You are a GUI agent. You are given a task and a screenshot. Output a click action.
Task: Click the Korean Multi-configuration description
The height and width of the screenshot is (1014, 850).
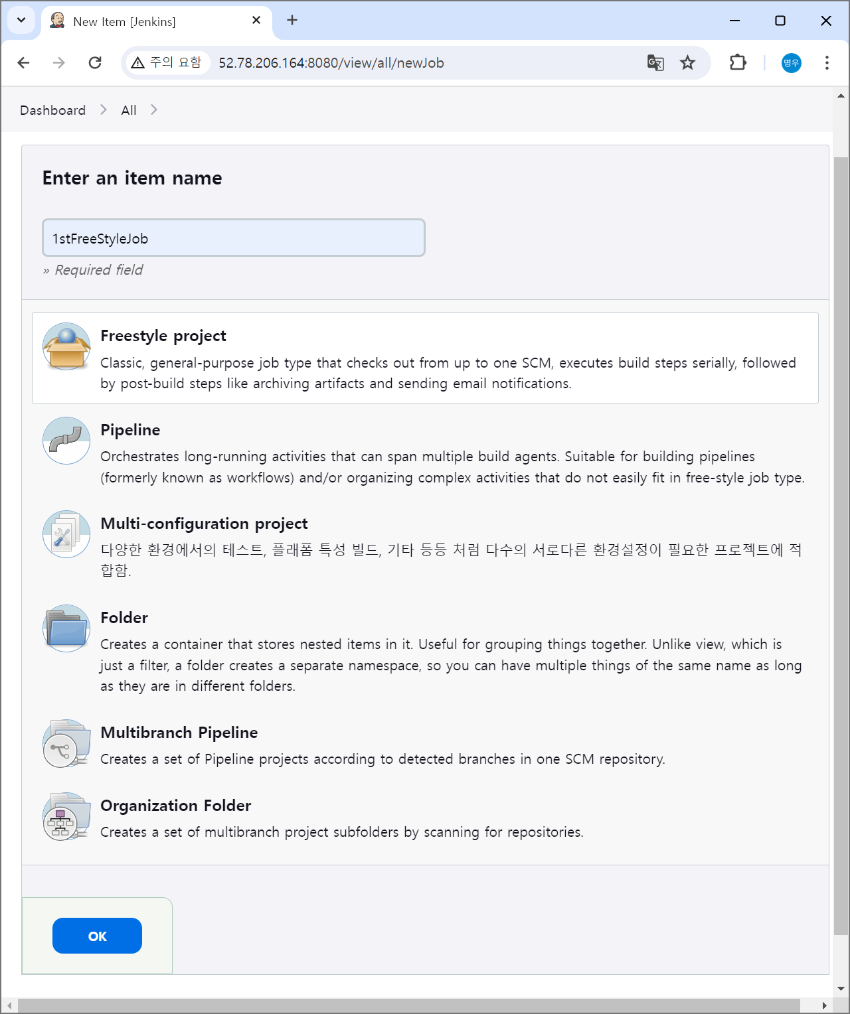click(x=451, y=560)
